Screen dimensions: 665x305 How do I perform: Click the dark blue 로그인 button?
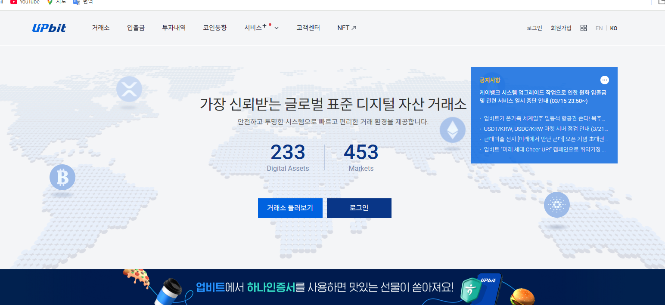[x=359, y=208]
